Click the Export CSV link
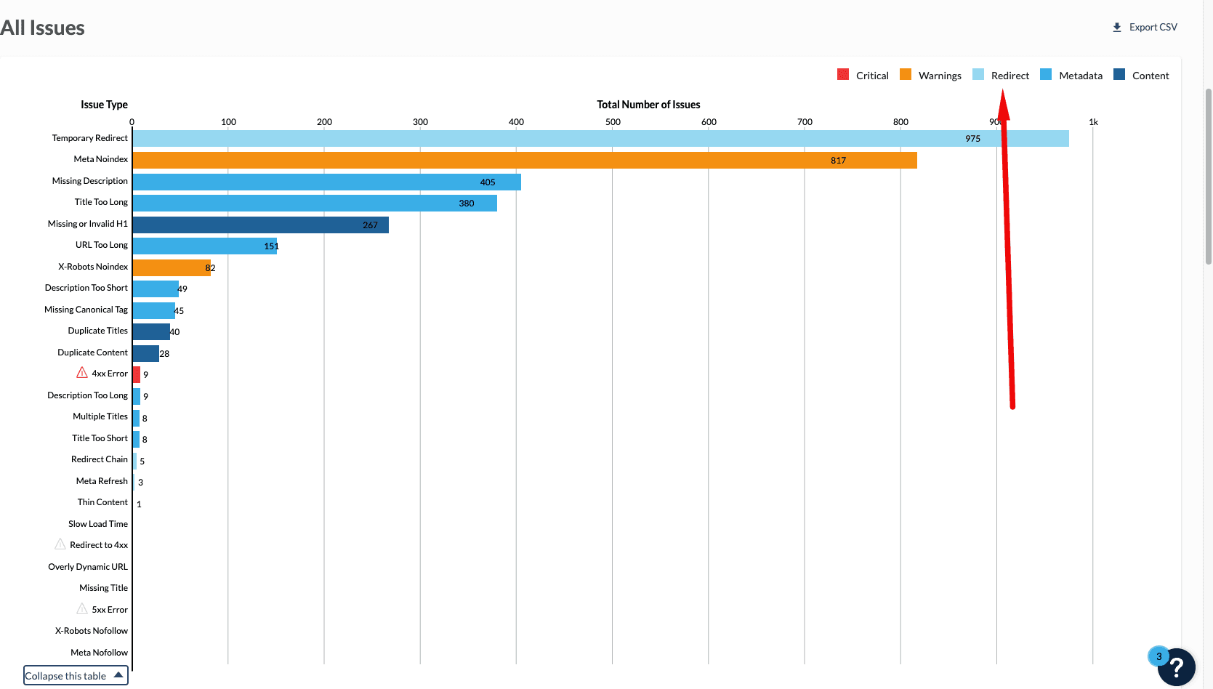1213x689 pixels. coord(1153,28)
